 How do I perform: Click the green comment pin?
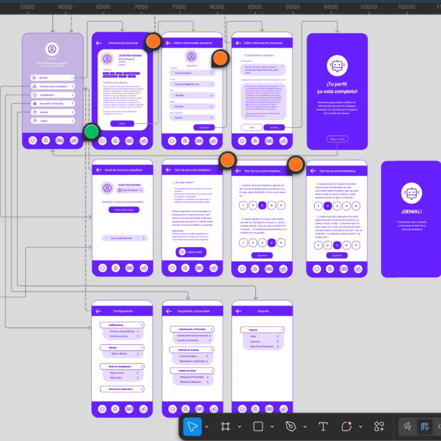pyautogui.click(x=91, y=132)
